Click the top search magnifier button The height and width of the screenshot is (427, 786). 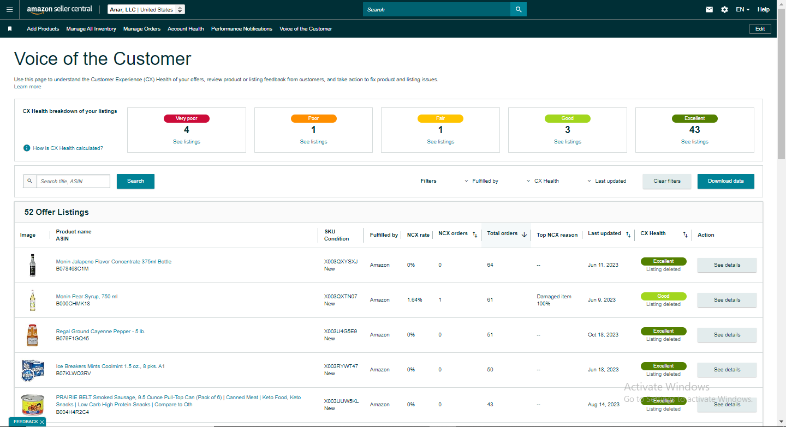tap(518, 9)
